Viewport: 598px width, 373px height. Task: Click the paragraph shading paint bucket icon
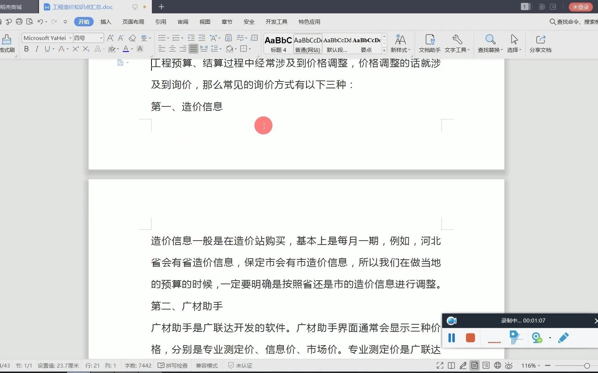point(229,49)
